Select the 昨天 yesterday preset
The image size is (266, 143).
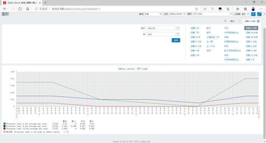tap(209, 28)
